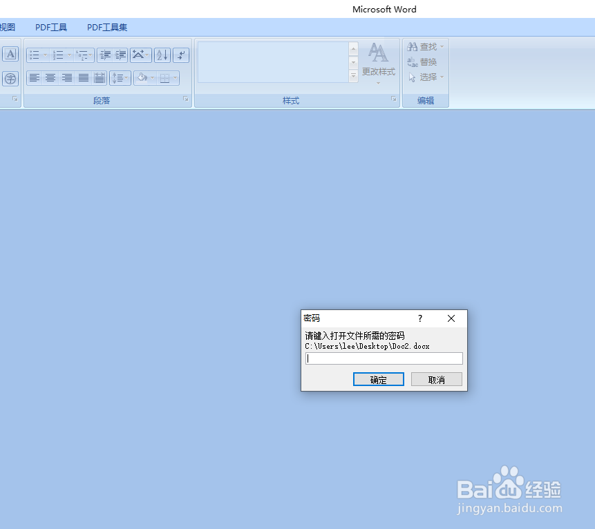
Task: Click the file path C:\Users\lee\Desktop\Doc2.docx text
Action: [x=367, y=346]
